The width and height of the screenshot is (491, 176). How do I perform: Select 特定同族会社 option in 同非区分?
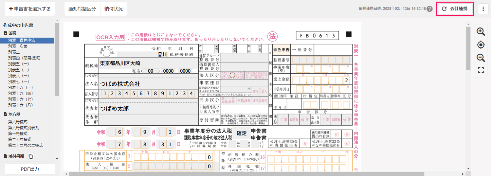(228, 100)
